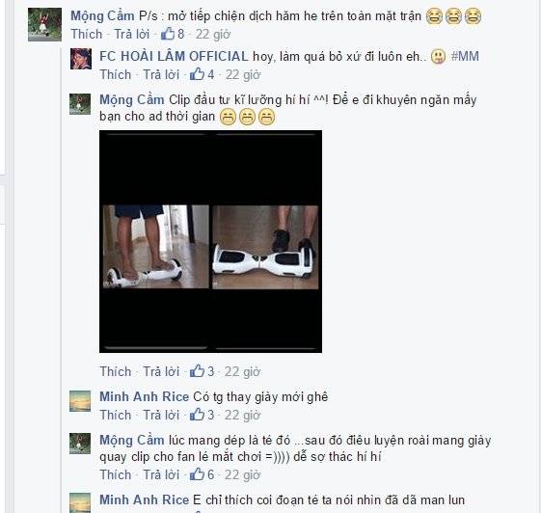Open likes via thumb icon below hoverboard image
541x513 pixels.
[197, 371]
